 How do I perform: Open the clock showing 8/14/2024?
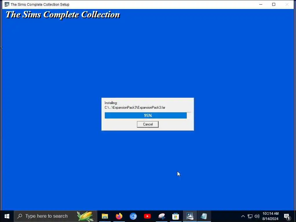[270, 216]
